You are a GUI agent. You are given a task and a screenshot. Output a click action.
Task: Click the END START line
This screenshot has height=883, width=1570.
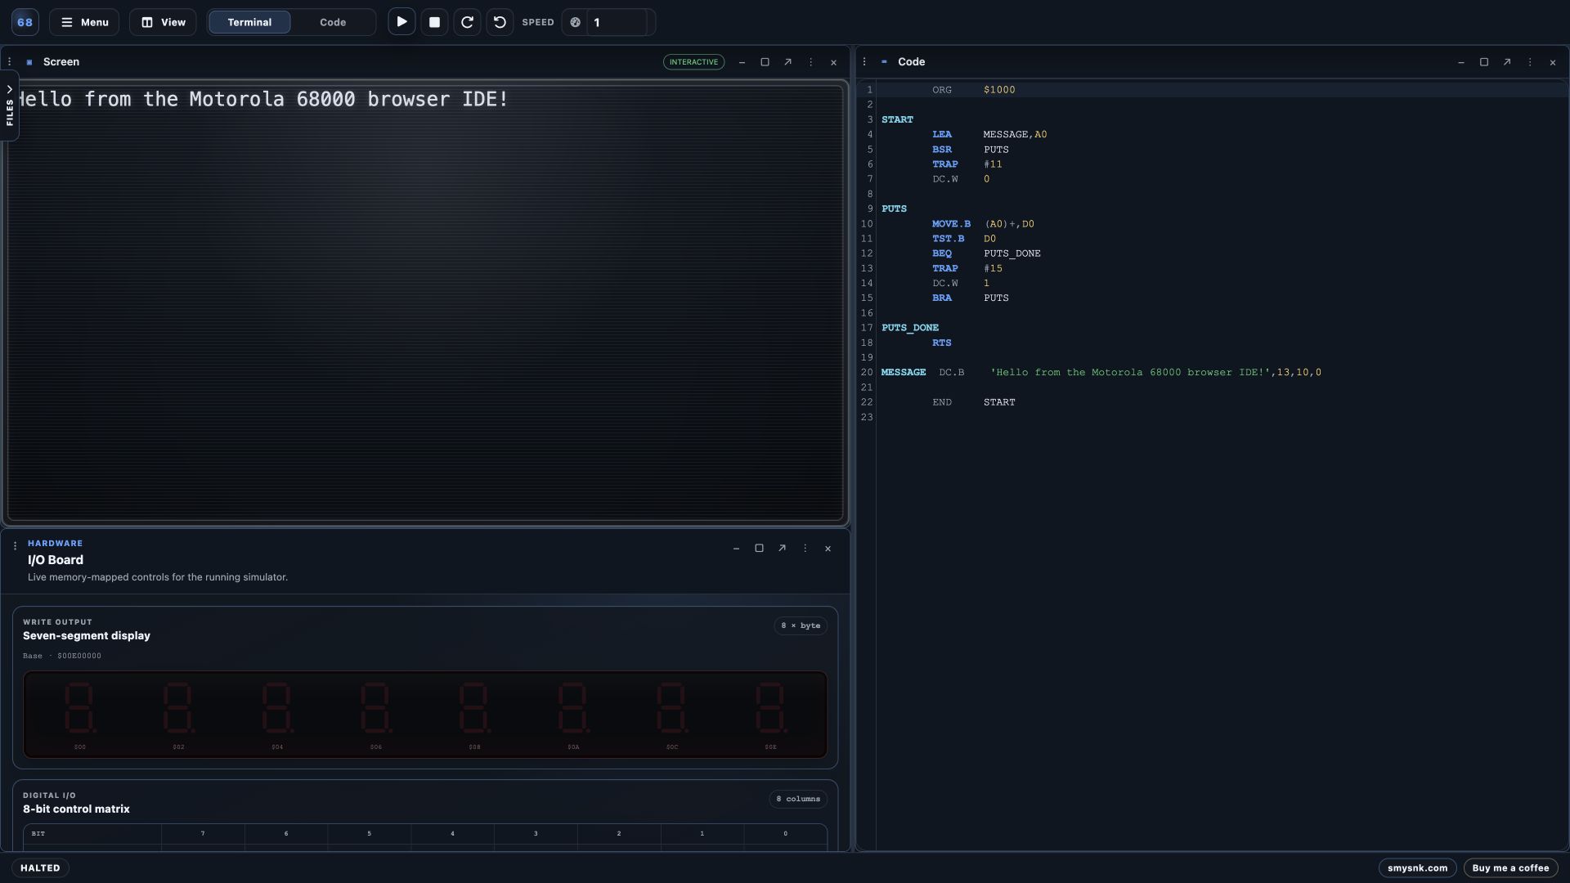click(973, 402)
